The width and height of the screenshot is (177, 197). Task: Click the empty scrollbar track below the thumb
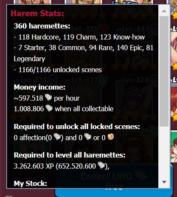tap(164, 152)
